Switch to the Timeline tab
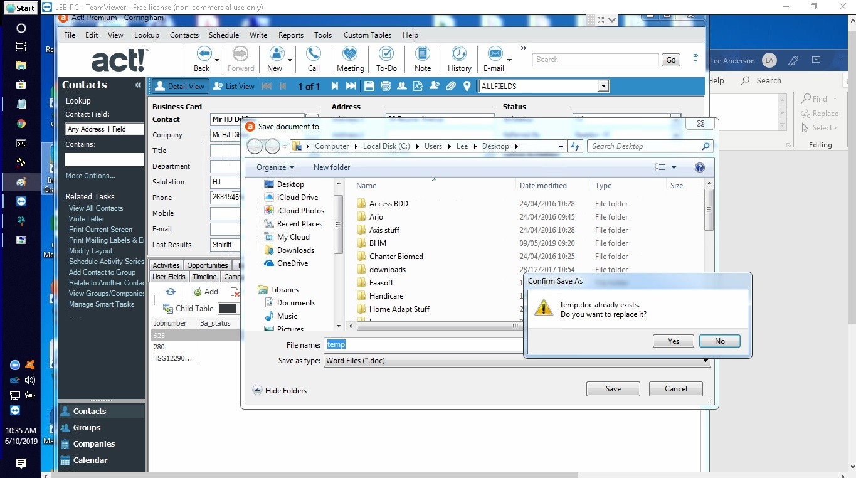Image resolution: width=856 pixels, height=478 pixels. point(204,277)
